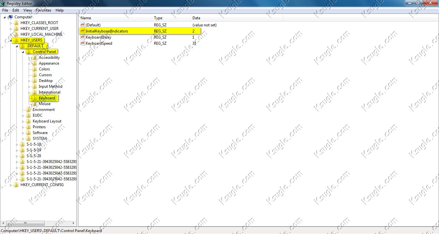
Task: Sort values by the Data column header
Action: [237, 18]
